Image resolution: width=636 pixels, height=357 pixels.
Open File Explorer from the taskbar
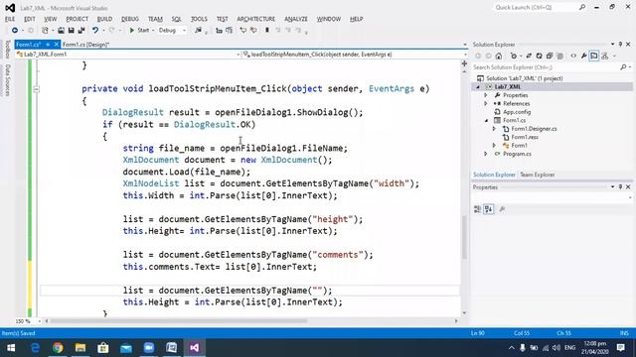80,348
